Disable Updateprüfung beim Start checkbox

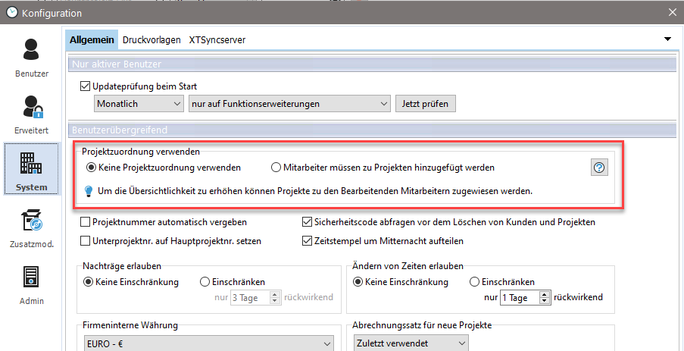[85, 86]
